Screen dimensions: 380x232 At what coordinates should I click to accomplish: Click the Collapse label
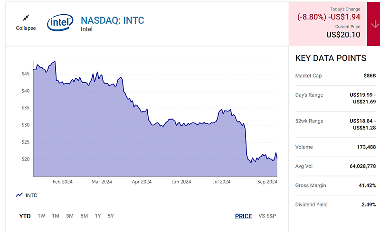[x=26, y=28]
